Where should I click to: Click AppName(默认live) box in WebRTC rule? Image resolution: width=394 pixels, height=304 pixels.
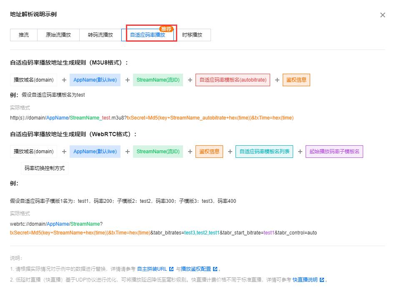click(x=95, y=151)
